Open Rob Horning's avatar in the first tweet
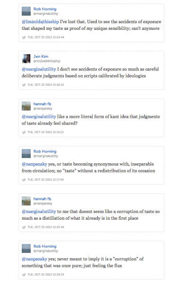Screen dimensions: 181x285 [x=26, y=11]
